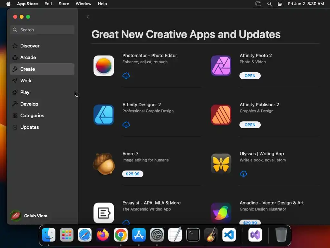The image size is (330, 248).
Task: Switch to Work in the sidebar
Action: (x=42, y=80)
